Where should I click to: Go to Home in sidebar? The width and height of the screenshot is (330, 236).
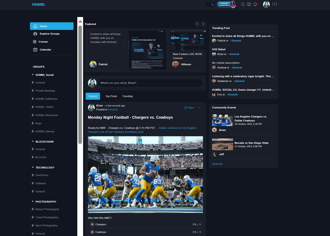pyautogui.click(x=52, y=26)
